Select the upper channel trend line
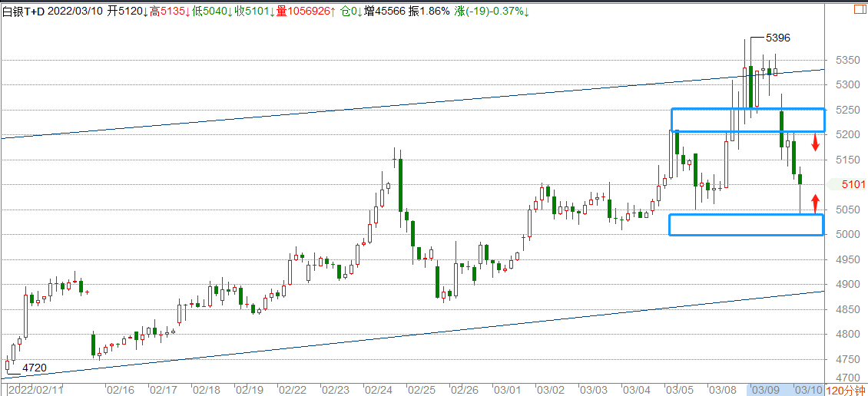The image size is (868, 396). coord(412,104)
